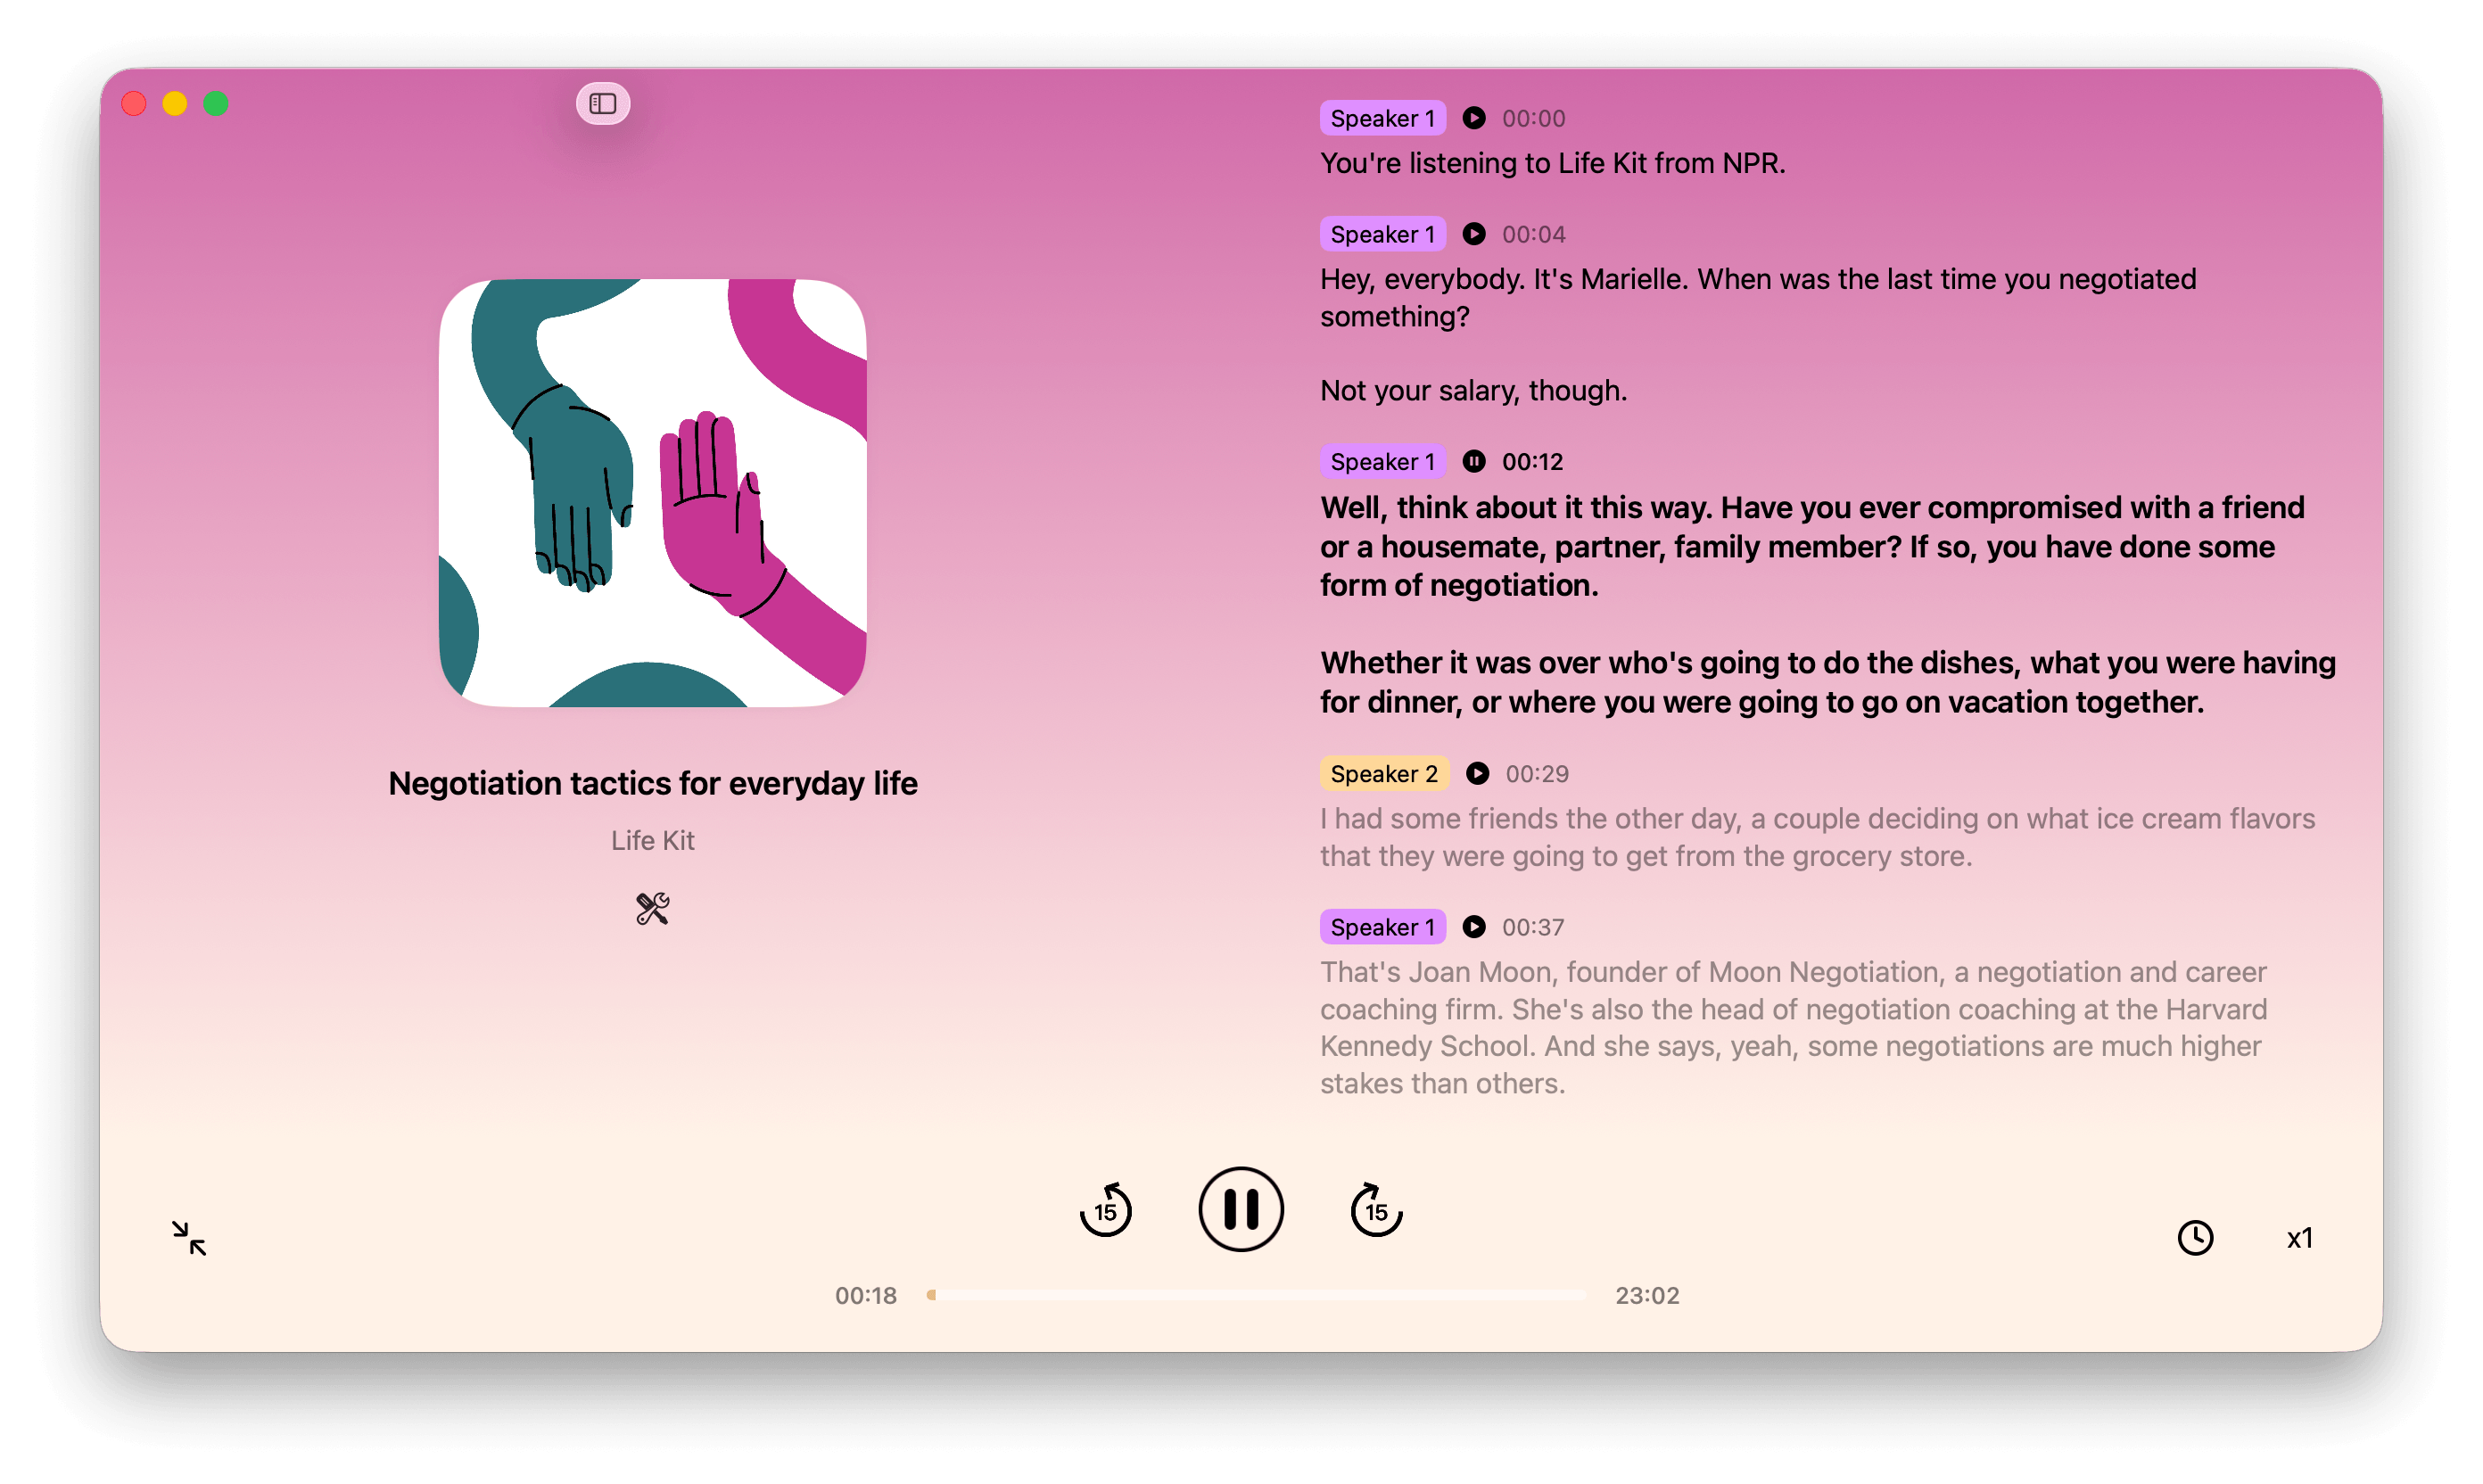The image size is (2483, 1484).
Task: Click the 'I had some friends' paragraph
Action: tap(1817, 837)
